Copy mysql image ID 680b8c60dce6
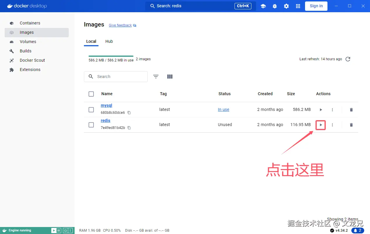Viewport: 370px width, 234px height. [x=129, y=113]
